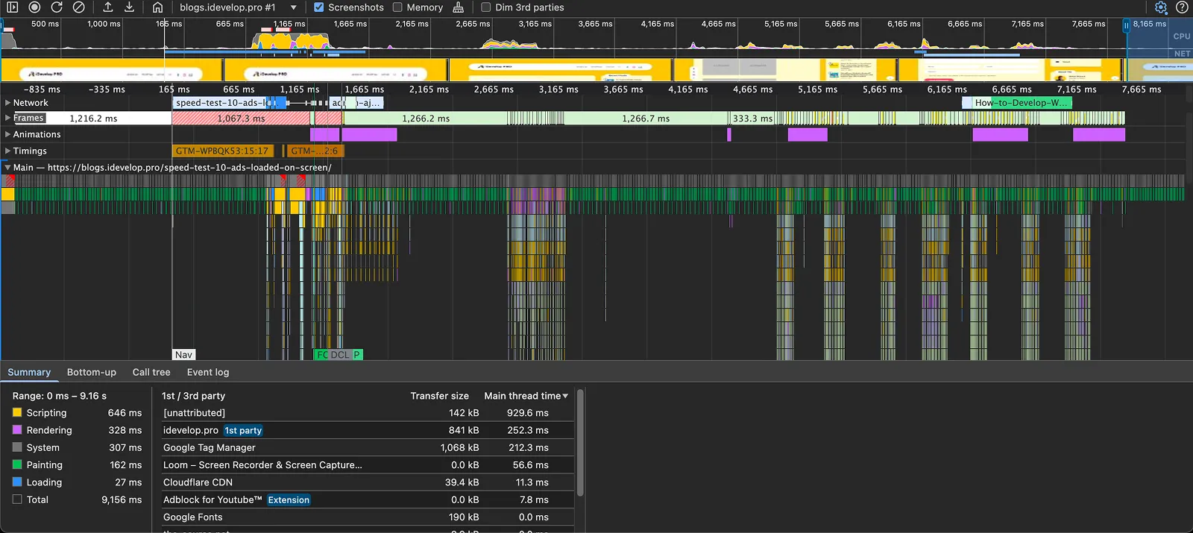Click the reload and record icon
The image size is (1193, 533).
point(57,7)
